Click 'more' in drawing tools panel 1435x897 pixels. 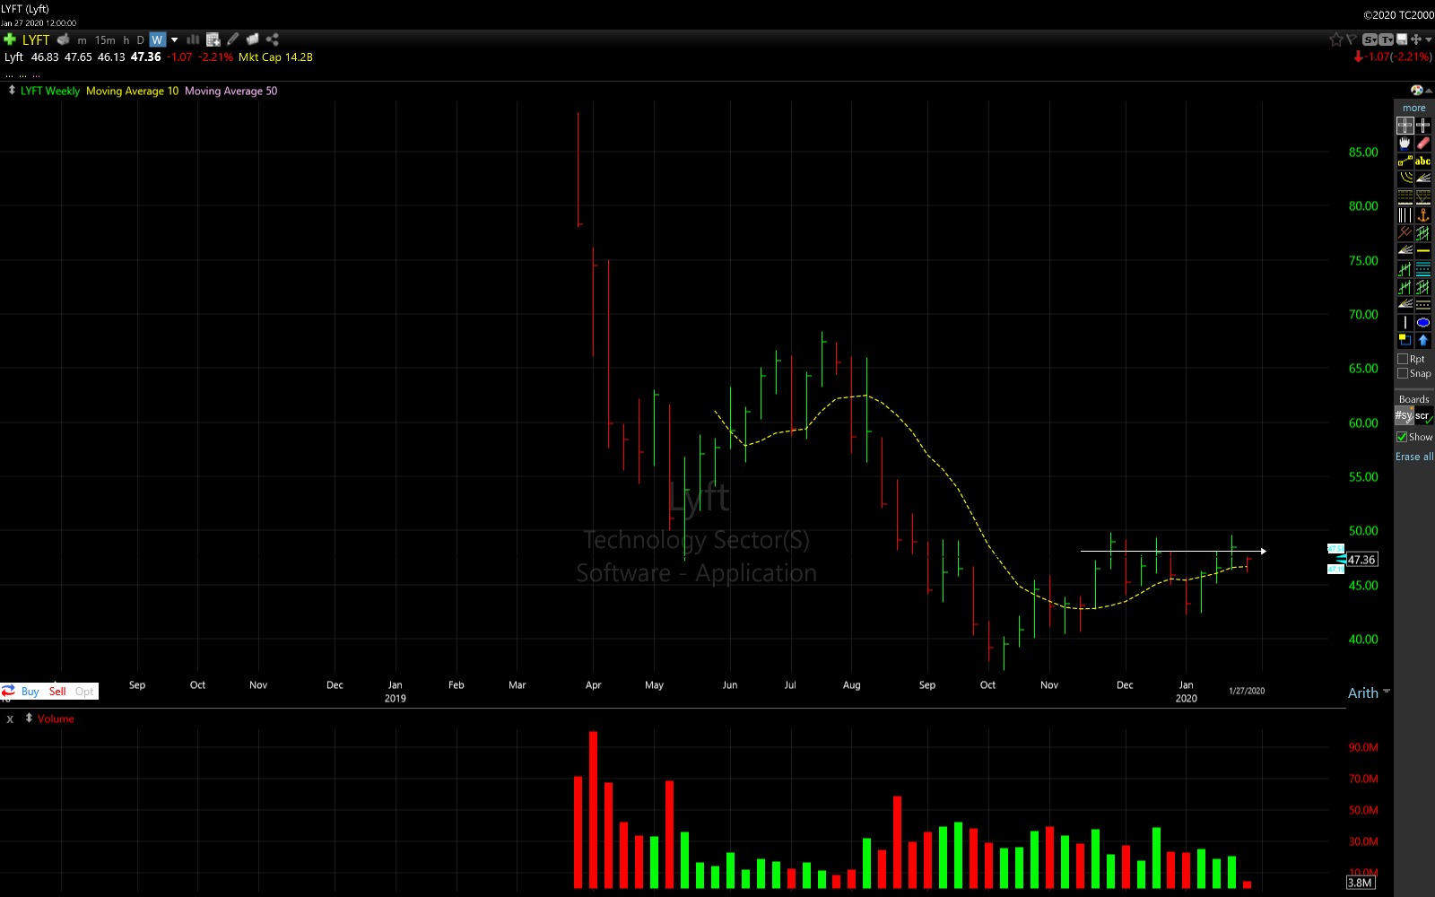pos(1414,108)
